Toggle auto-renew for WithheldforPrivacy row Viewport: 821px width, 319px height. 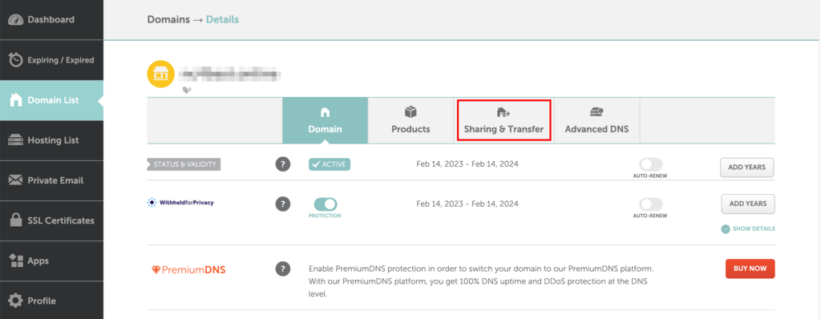[x=650, y=204]
